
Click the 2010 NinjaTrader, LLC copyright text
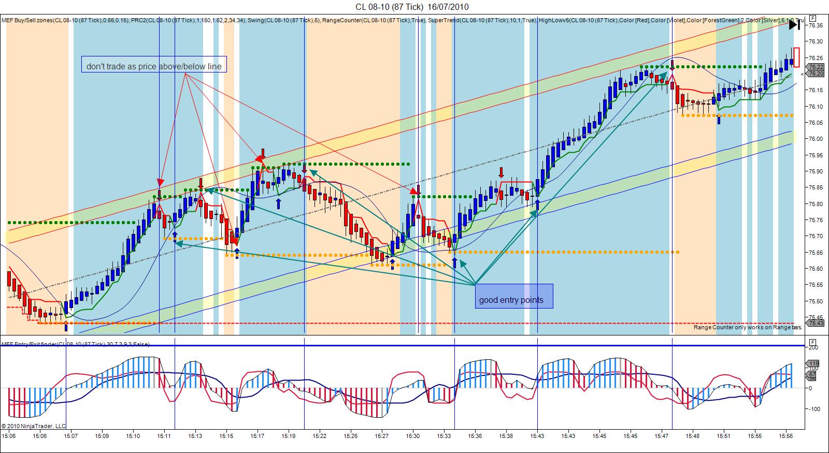coord(34,426)
